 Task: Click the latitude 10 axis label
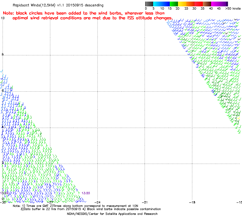tap(3, 18)
